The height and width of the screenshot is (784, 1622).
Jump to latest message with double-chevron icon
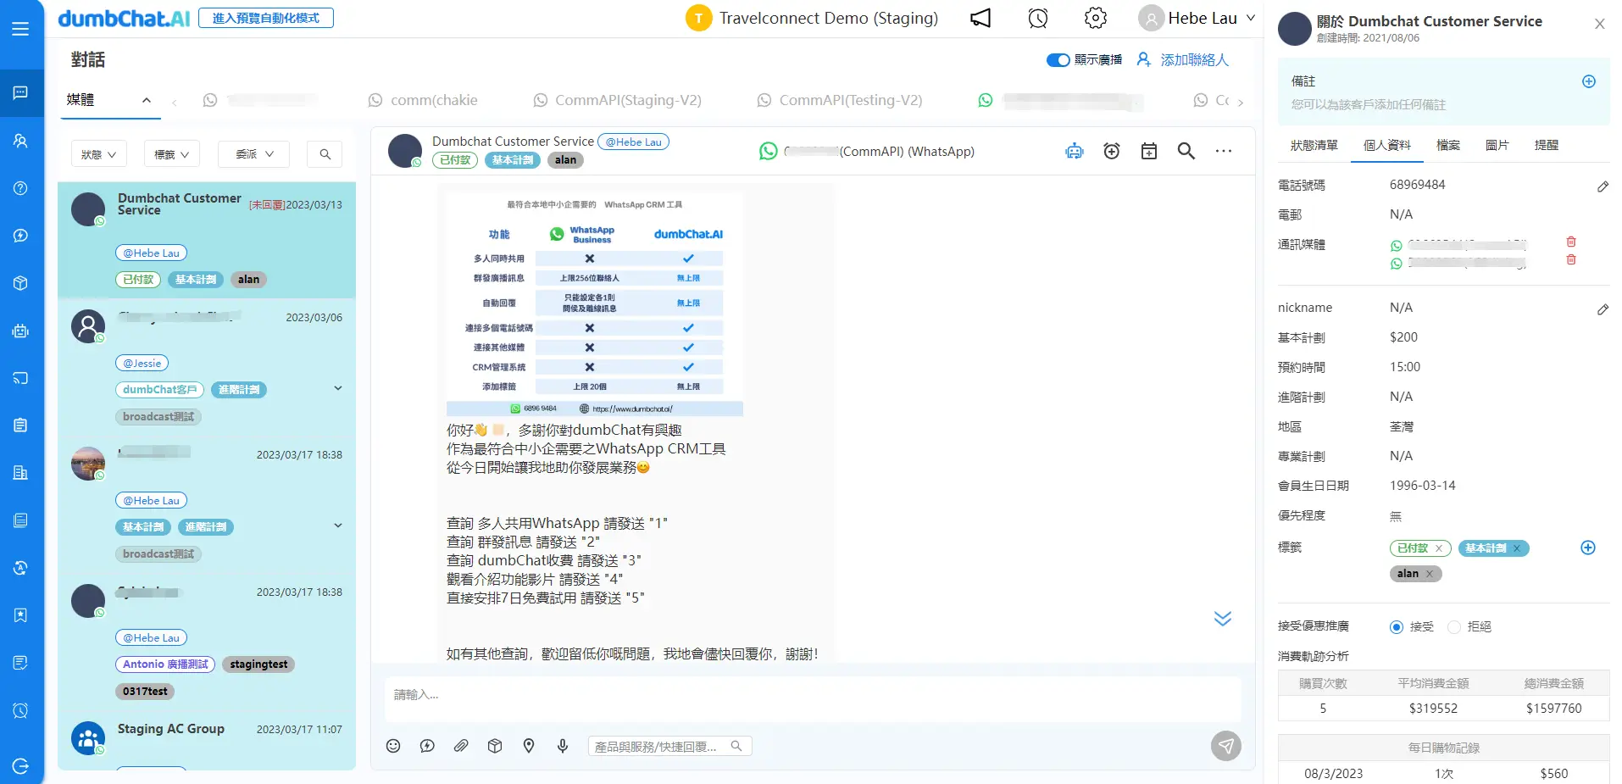coord(1223,619)
